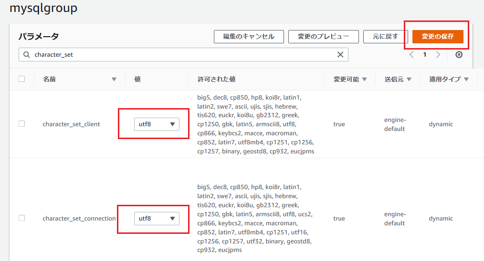Viewport: 484px width, 261px height.
Task: Clear the character_set search text
Action: point(340,55)
